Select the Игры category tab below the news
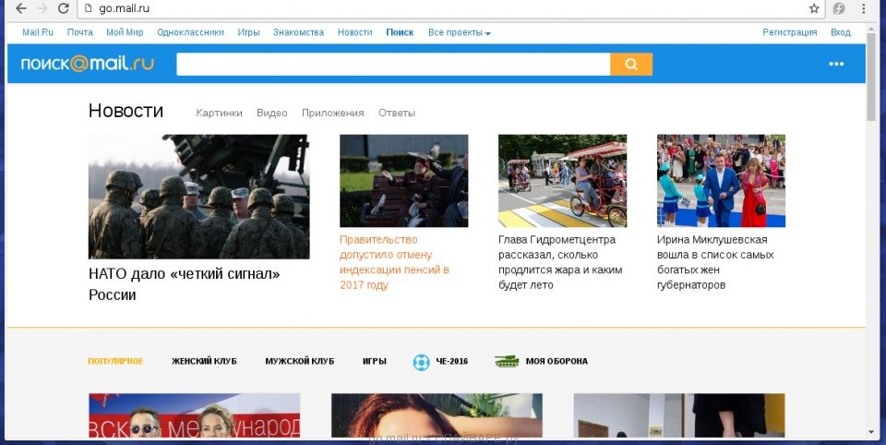This screenshot has height=445, width=886. pos(375,361)
